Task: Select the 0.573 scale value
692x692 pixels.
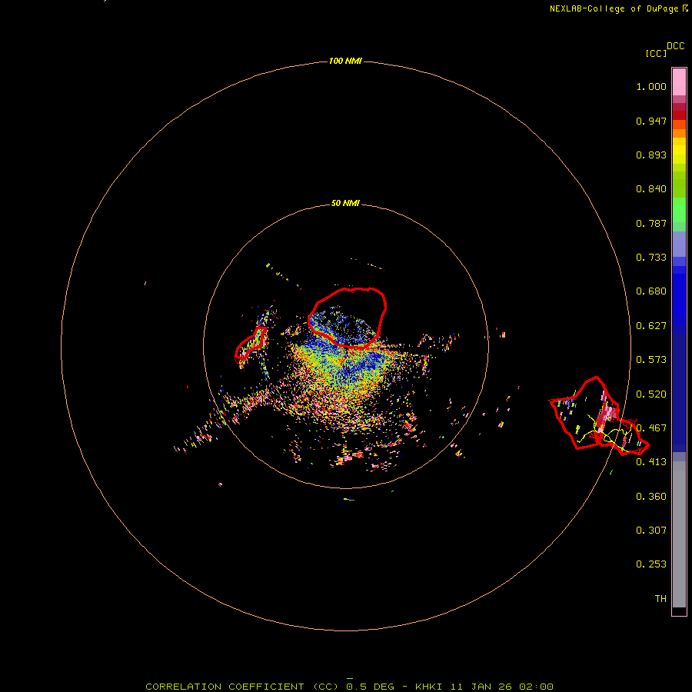Action: click(651, 360)
